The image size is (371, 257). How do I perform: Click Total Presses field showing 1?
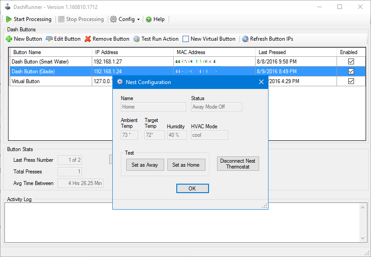(70, 172)
